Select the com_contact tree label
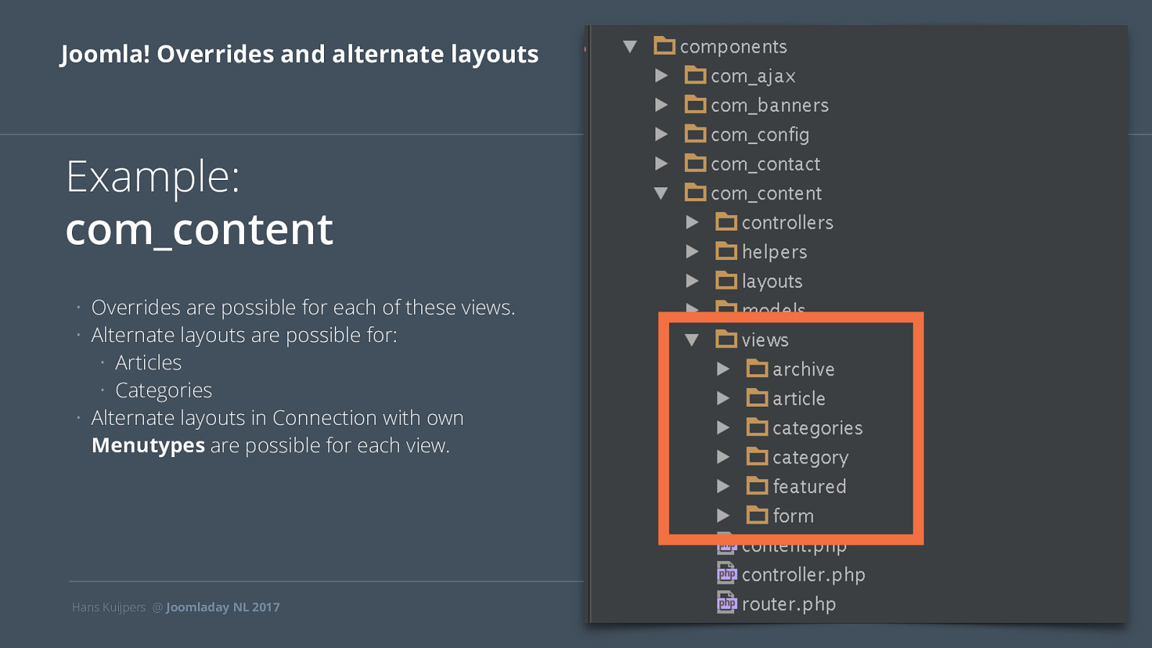 [765, 164]
